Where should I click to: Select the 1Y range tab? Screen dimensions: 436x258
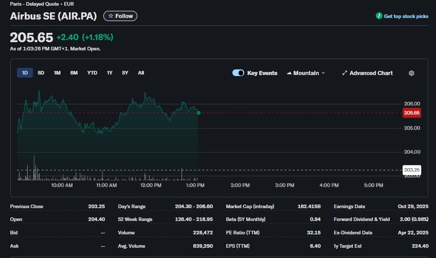pos(110,73)
